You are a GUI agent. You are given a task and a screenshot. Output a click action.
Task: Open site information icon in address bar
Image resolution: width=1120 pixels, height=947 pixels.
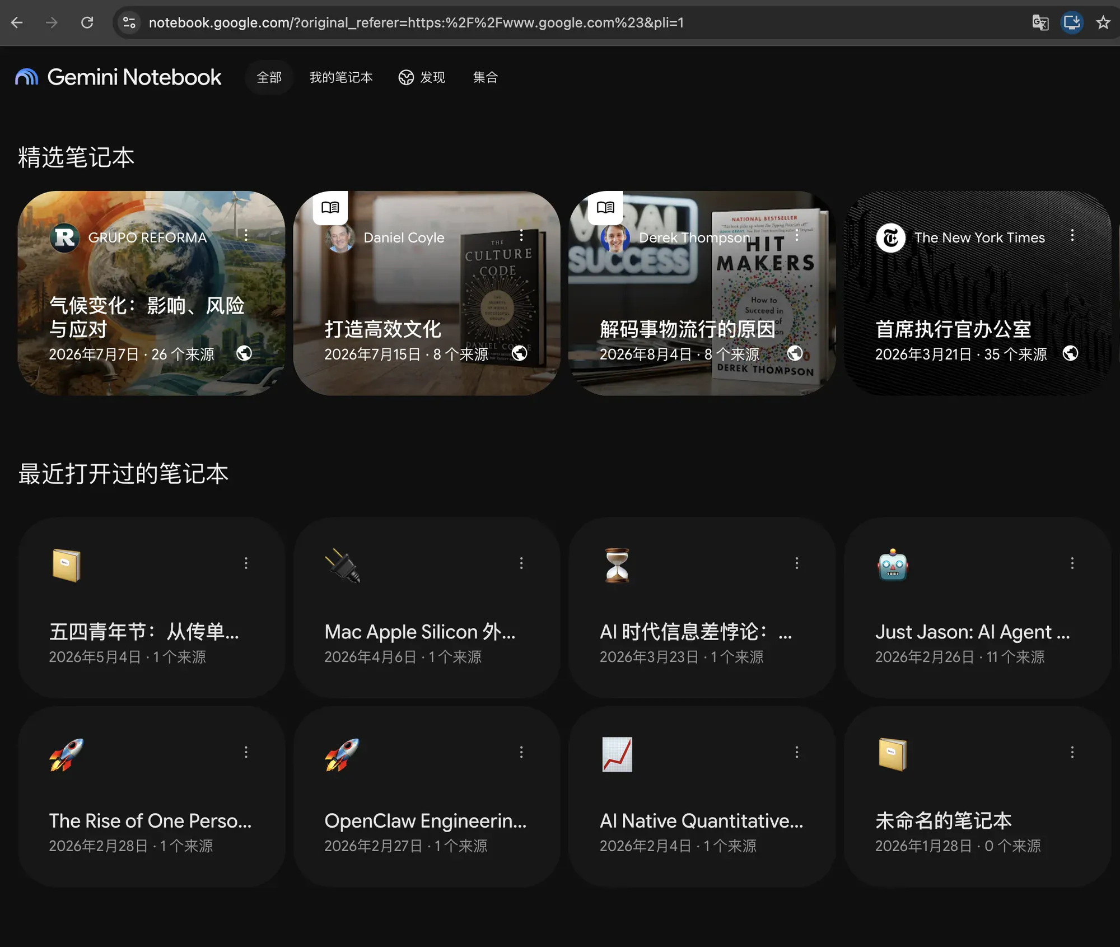(x=129, y=22)
